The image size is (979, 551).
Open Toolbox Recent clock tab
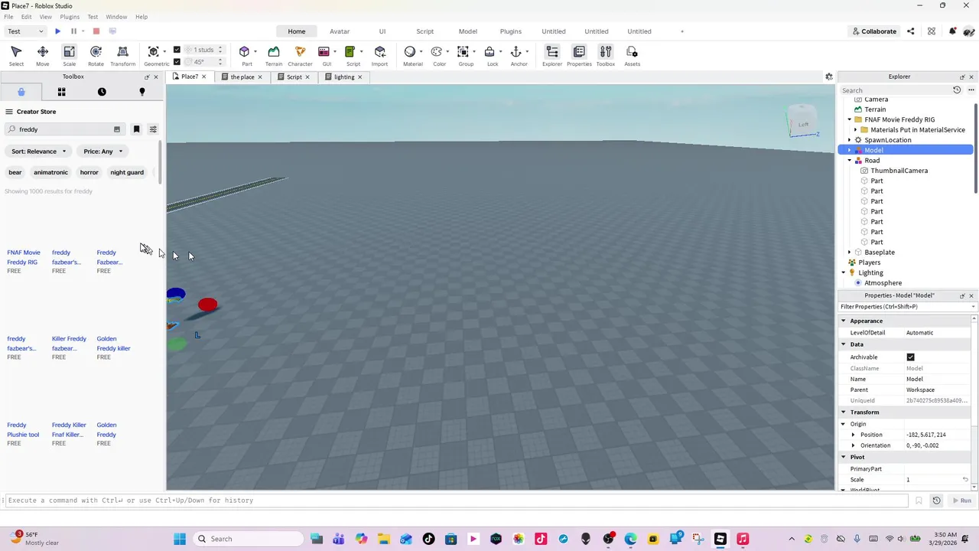102,92
